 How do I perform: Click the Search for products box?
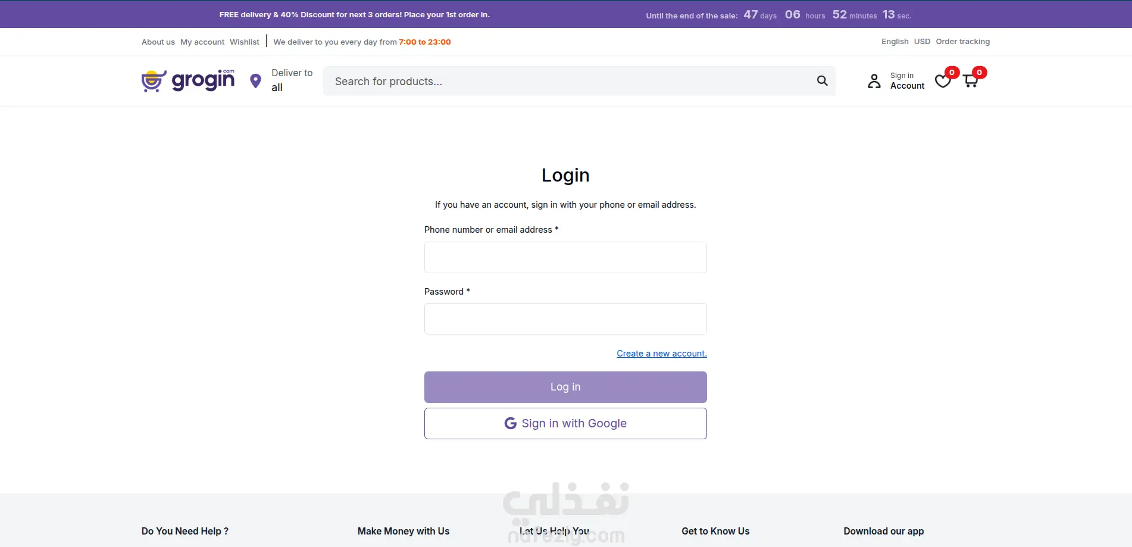pos(565,81)
